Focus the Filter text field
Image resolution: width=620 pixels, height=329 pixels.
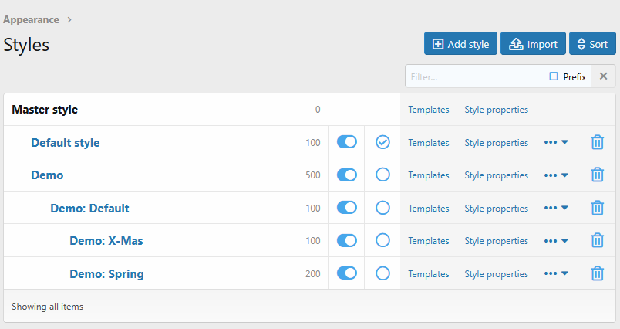tap(474, 76)
